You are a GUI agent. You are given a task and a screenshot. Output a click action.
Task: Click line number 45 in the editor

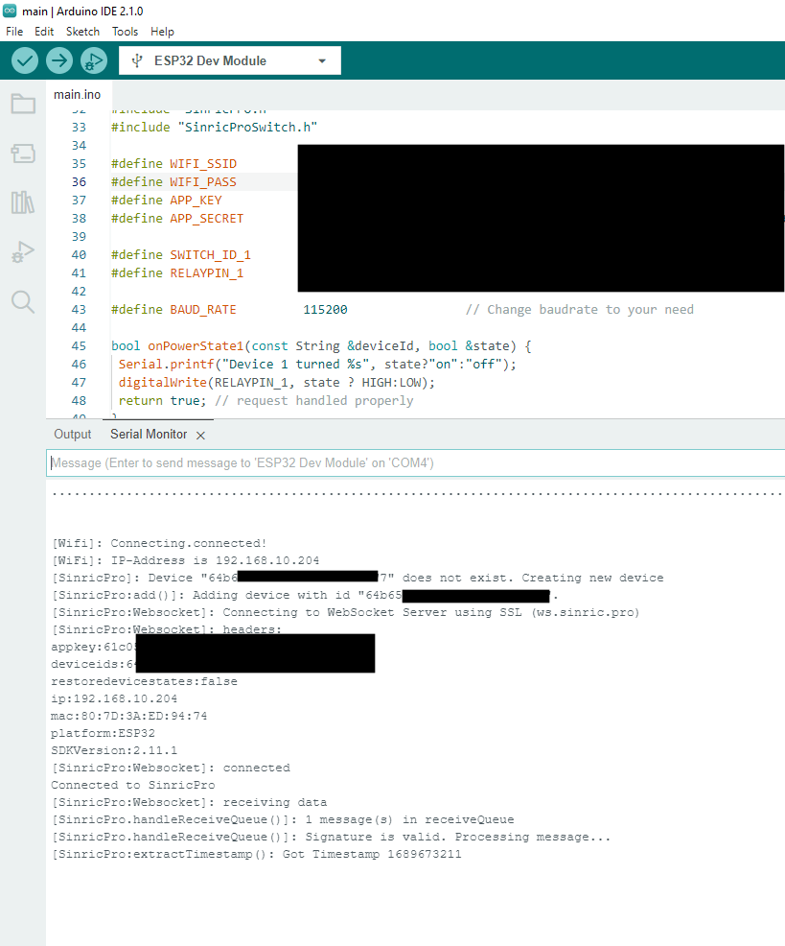click(x=79, y=345)
